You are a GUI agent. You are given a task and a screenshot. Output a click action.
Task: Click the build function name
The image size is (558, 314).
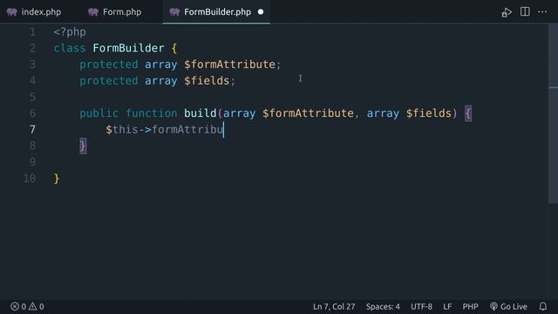(200, 113)
